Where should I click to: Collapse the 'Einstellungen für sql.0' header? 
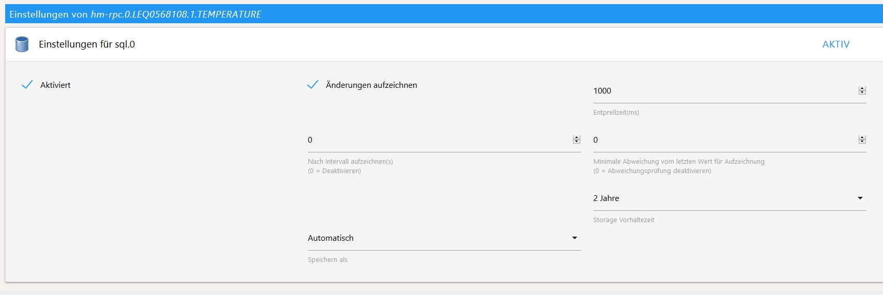click(87, 44)
